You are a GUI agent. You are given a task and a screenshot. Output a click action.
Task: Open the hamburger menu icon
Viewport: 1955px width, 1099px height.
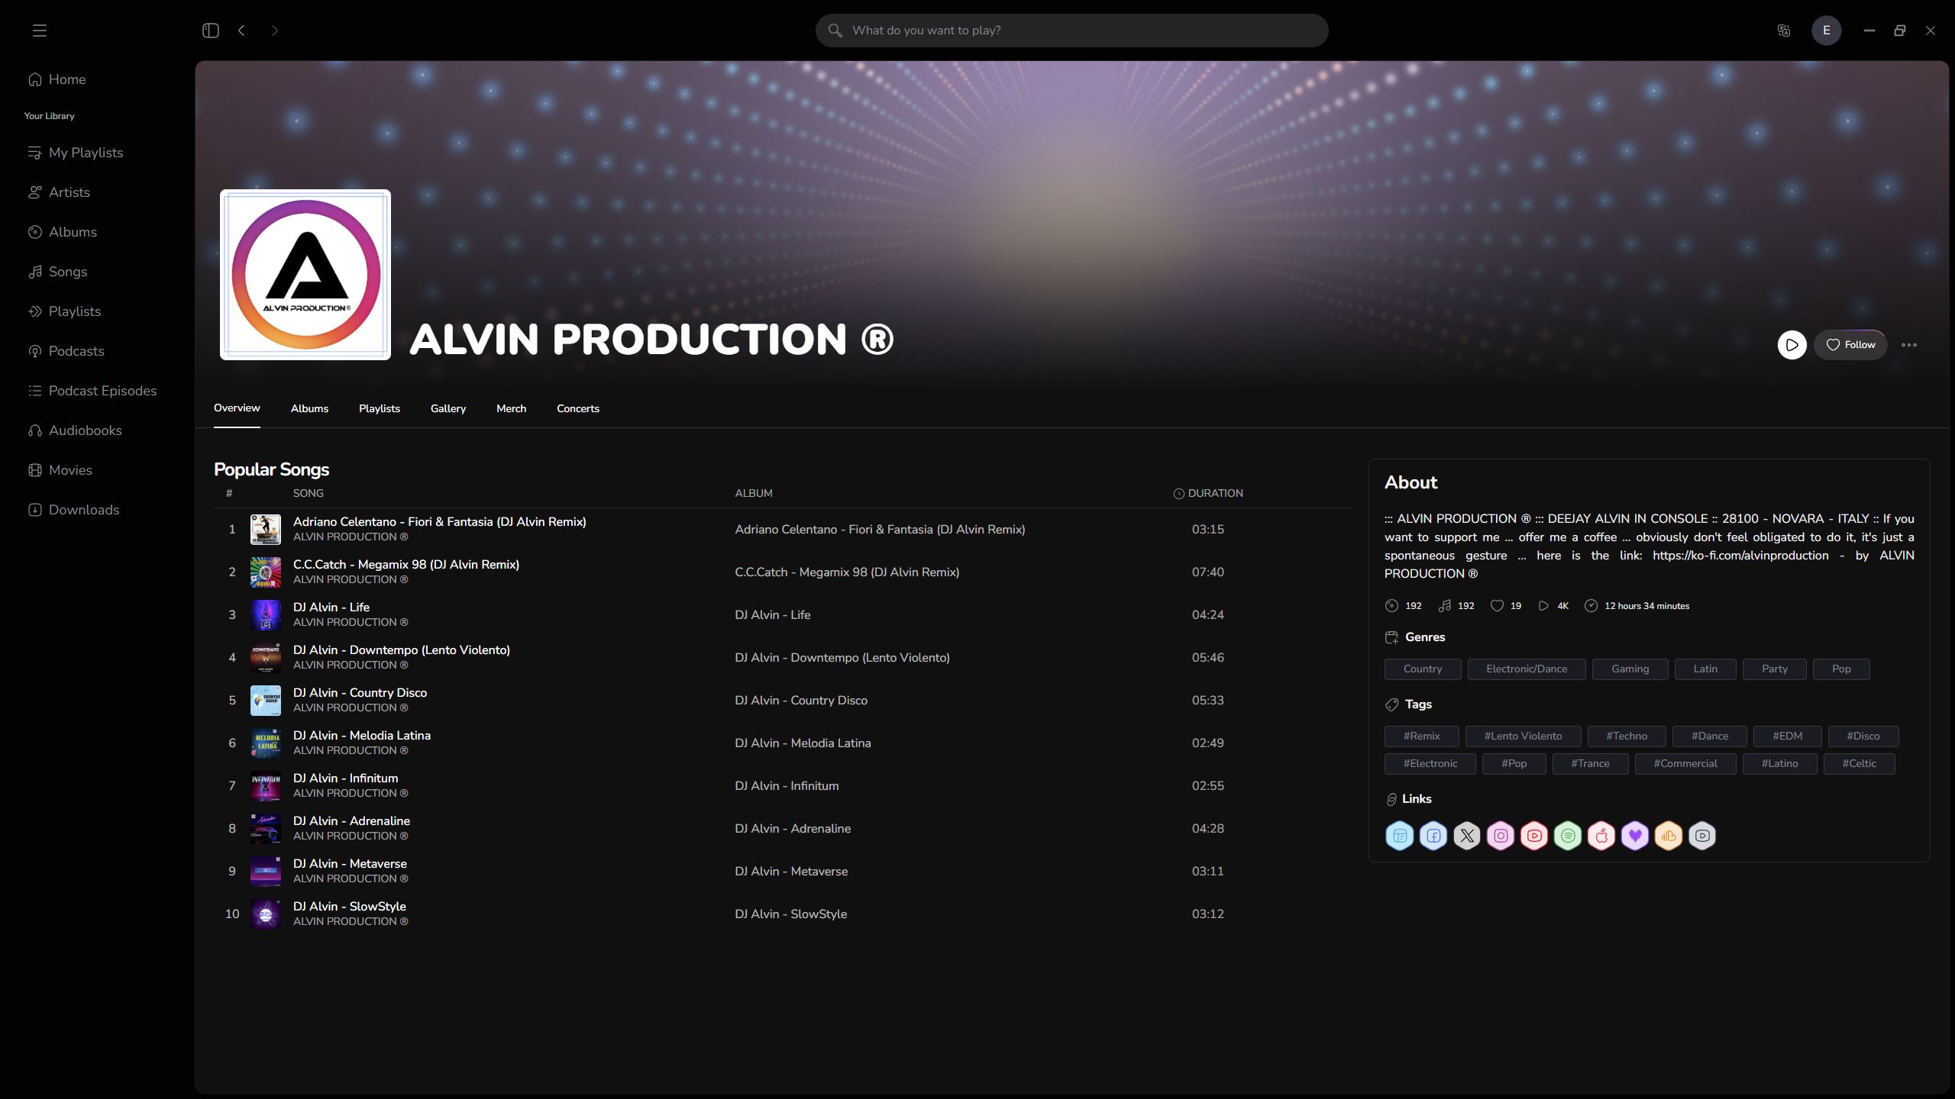(x=40, y=31)
